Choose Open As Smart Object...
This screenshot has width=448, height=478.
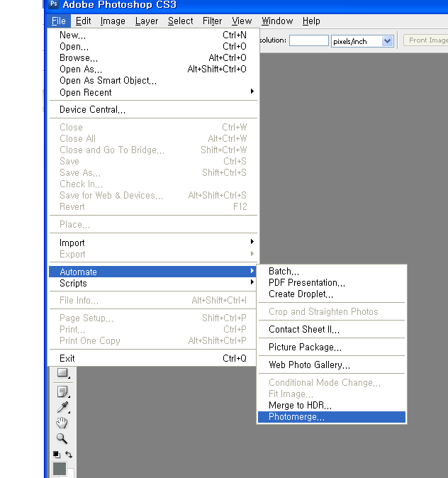(153, 80)
